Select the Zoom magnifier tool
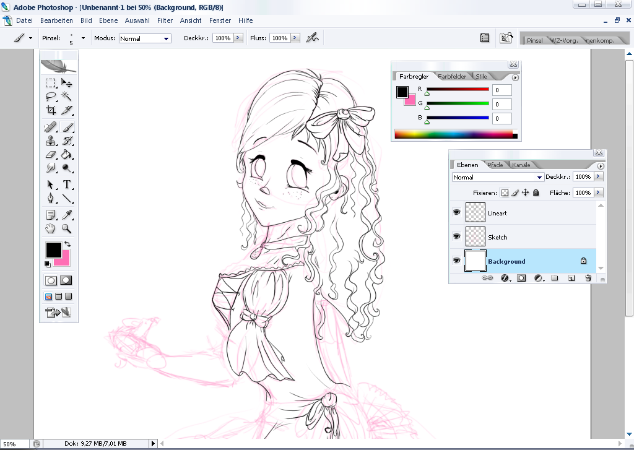The height and width of the screenshot is (450, 634). point(67,229)
